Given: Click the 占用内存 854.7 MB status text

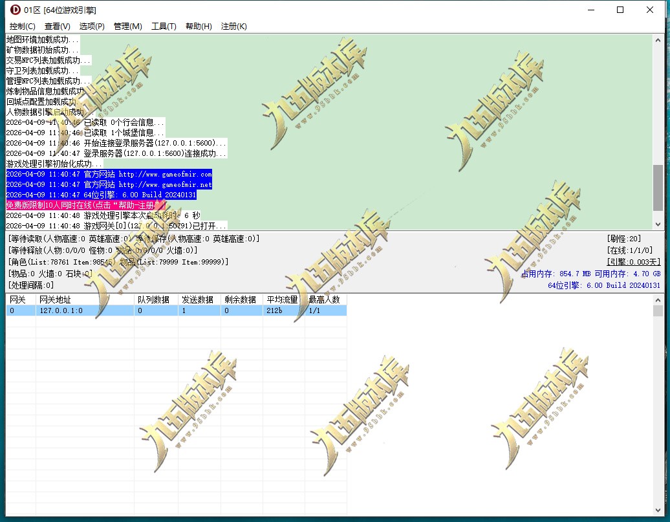Looking at the screenshot, I should point(556,274).
